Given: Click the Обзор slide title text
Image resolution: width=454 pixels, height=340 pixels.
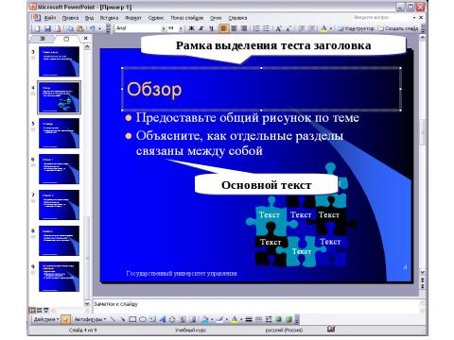Looking at the screenshot, I should (154, 90).
